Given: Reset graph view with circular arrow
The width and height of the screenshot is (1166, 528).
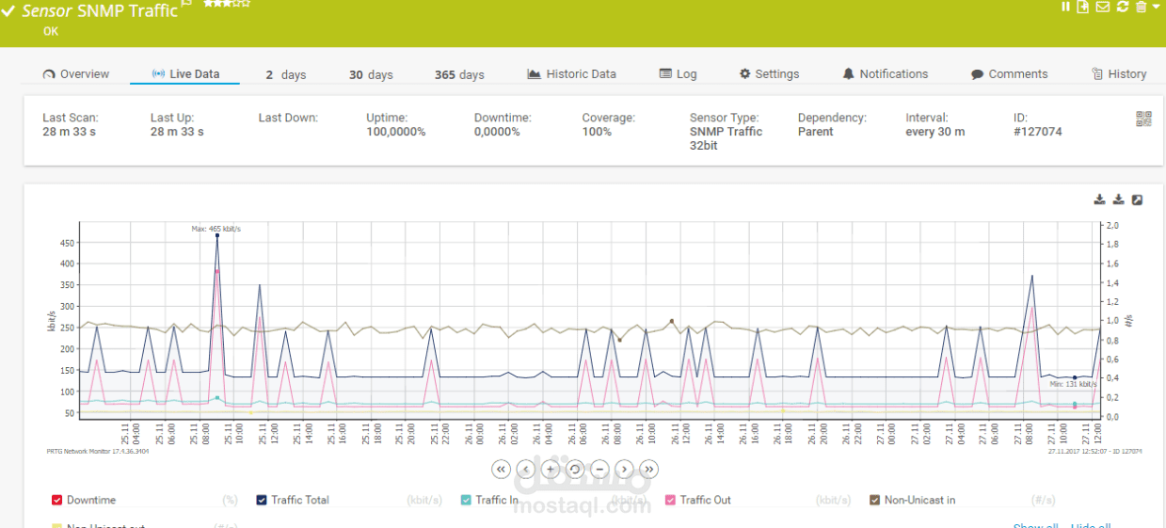Looking at the screenshot, I should point(575,469).
